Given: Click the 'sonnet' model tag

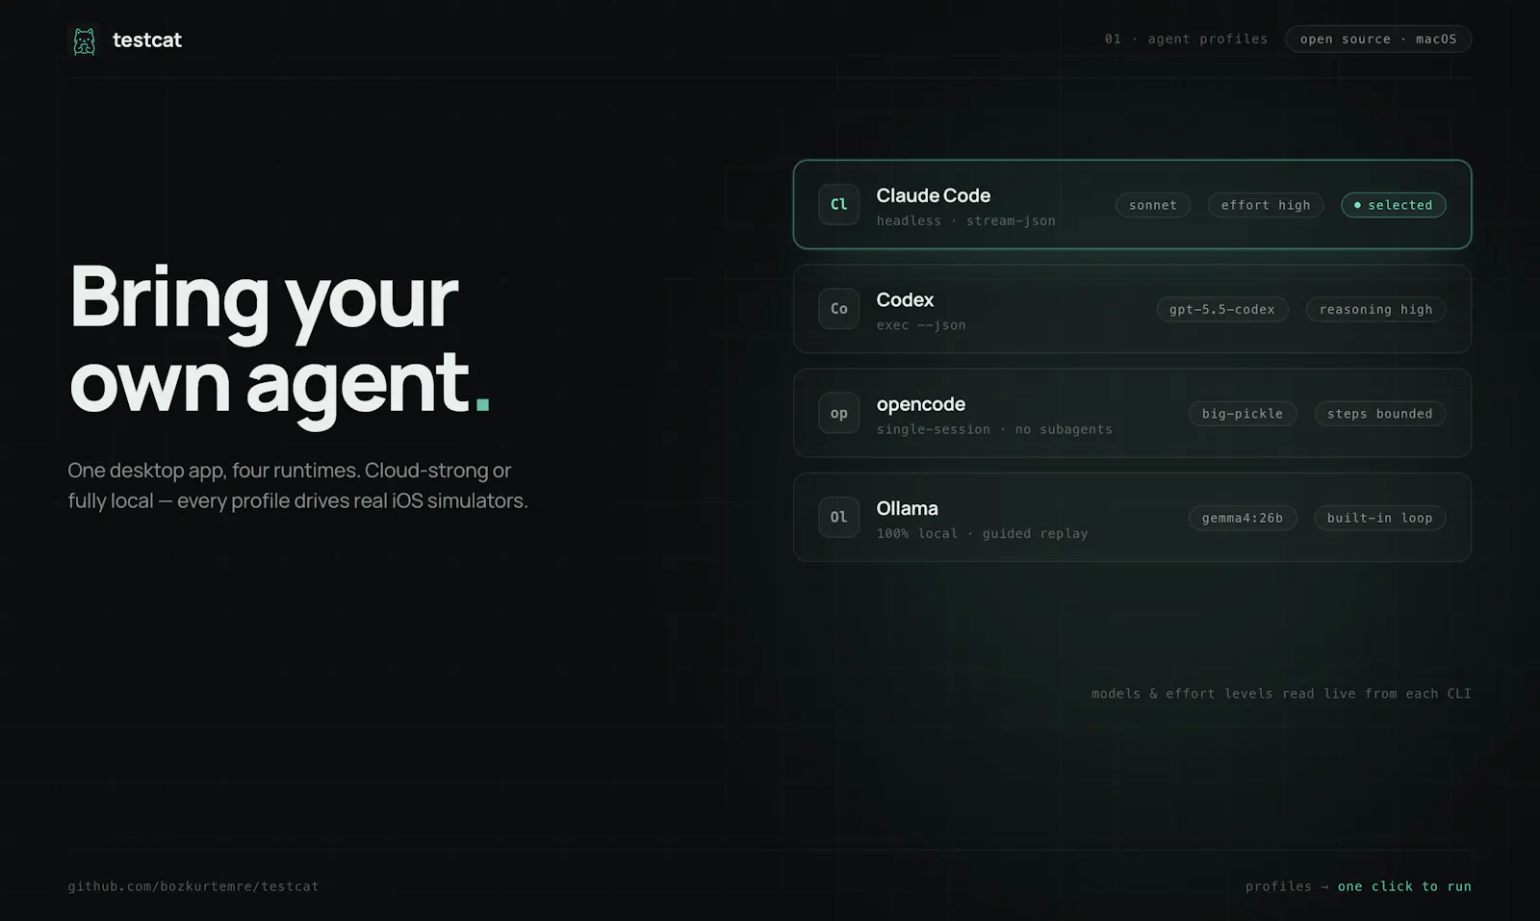Looking at the screenshot, I should point(1153,205).
